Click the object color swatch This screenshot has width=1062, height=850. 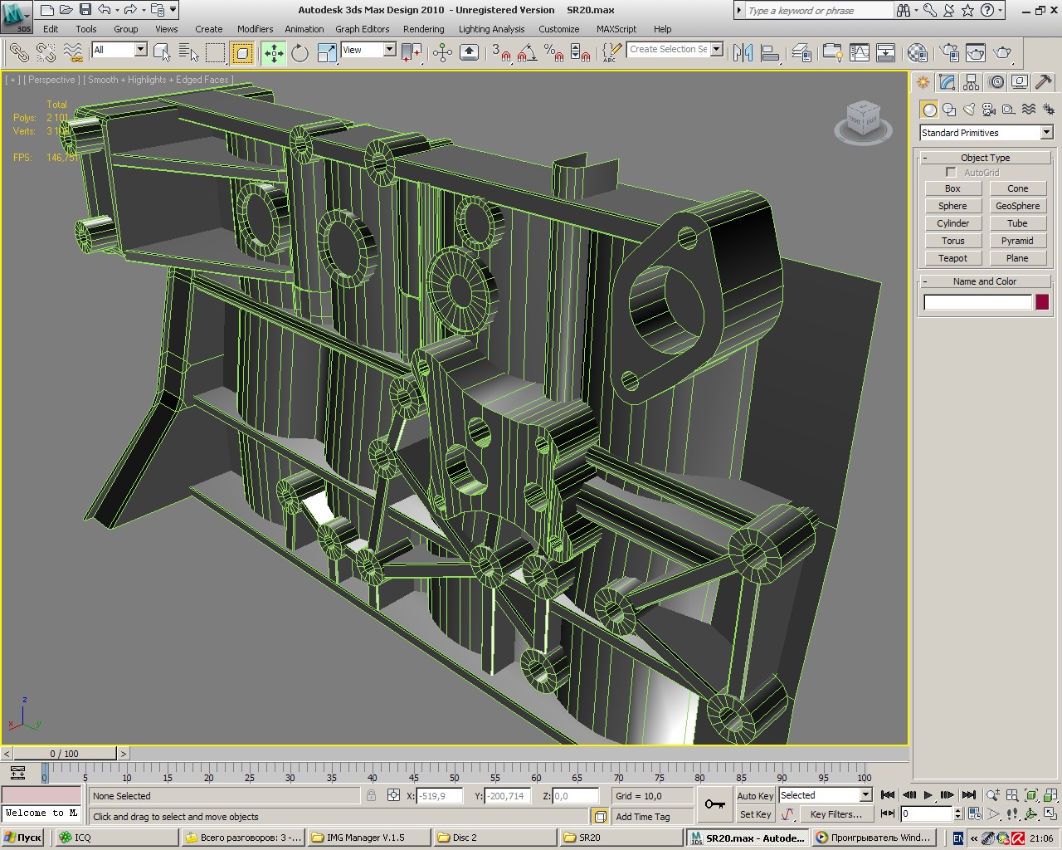pos(1042,302)
